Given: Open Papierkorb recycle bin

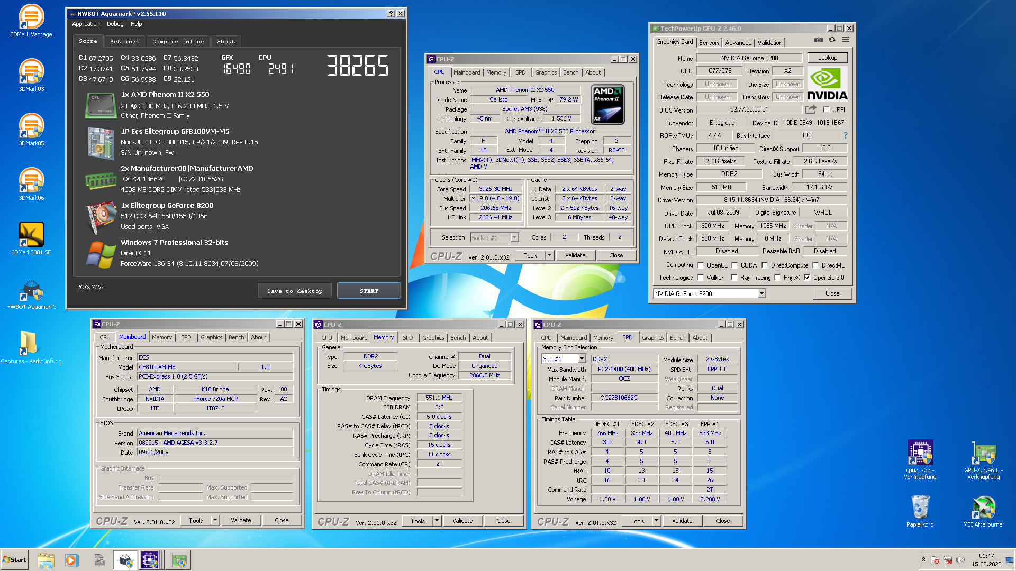Looking at the screenshot, I should [920, 511].
